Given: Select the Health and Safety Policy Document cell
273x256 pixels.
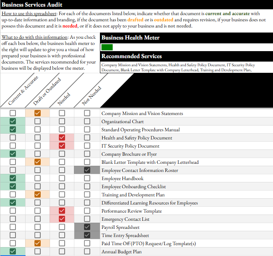Looking at the screenshot, I should pos(187,137).
